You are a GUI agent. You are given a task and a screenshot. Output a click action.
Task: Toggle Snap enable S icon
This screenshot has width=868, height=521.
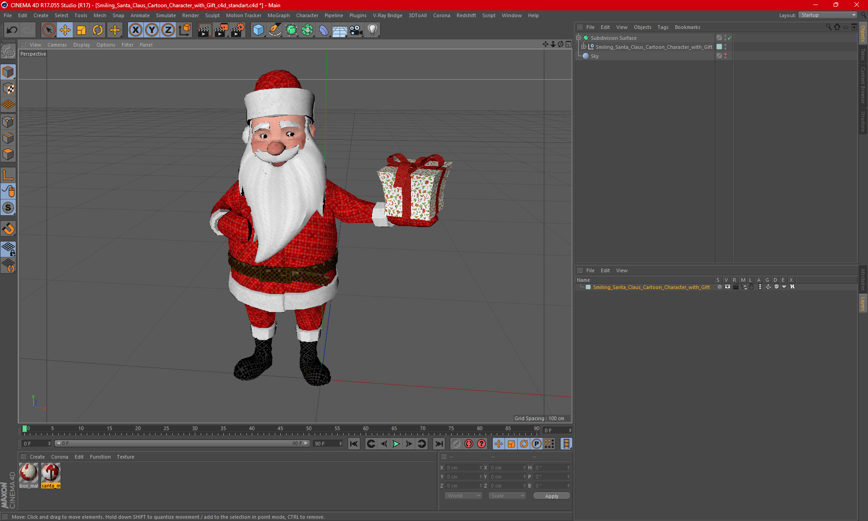[x=8, y=208]
